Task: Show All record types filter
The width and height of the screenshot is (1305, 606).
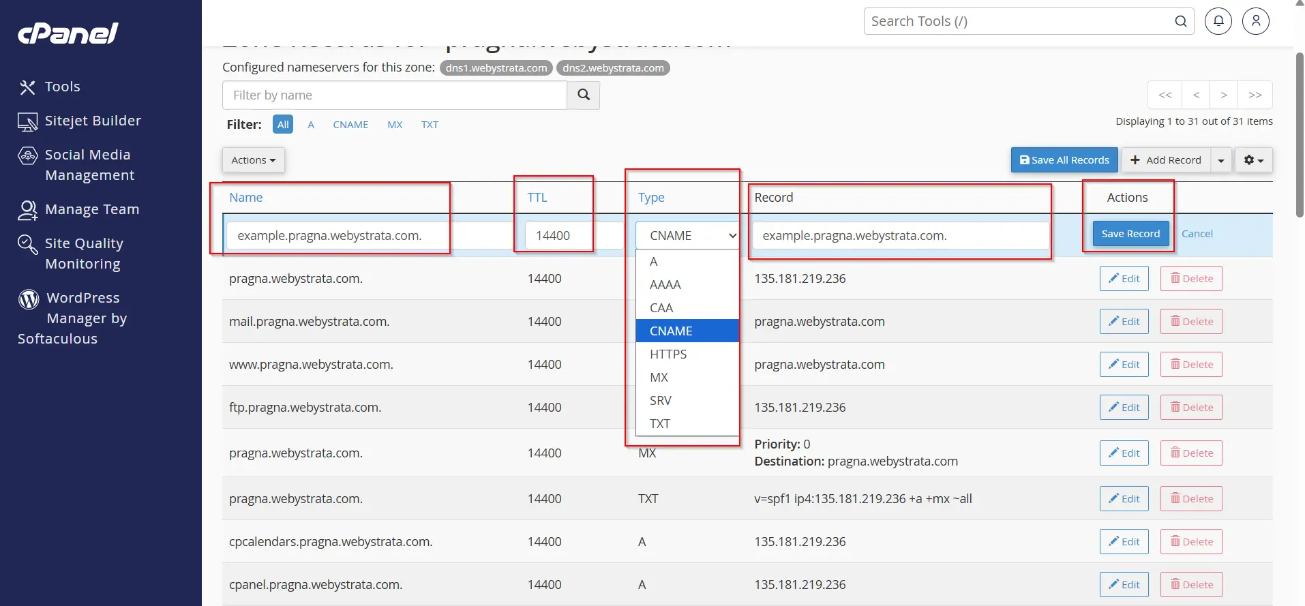Action: (283, 125)
